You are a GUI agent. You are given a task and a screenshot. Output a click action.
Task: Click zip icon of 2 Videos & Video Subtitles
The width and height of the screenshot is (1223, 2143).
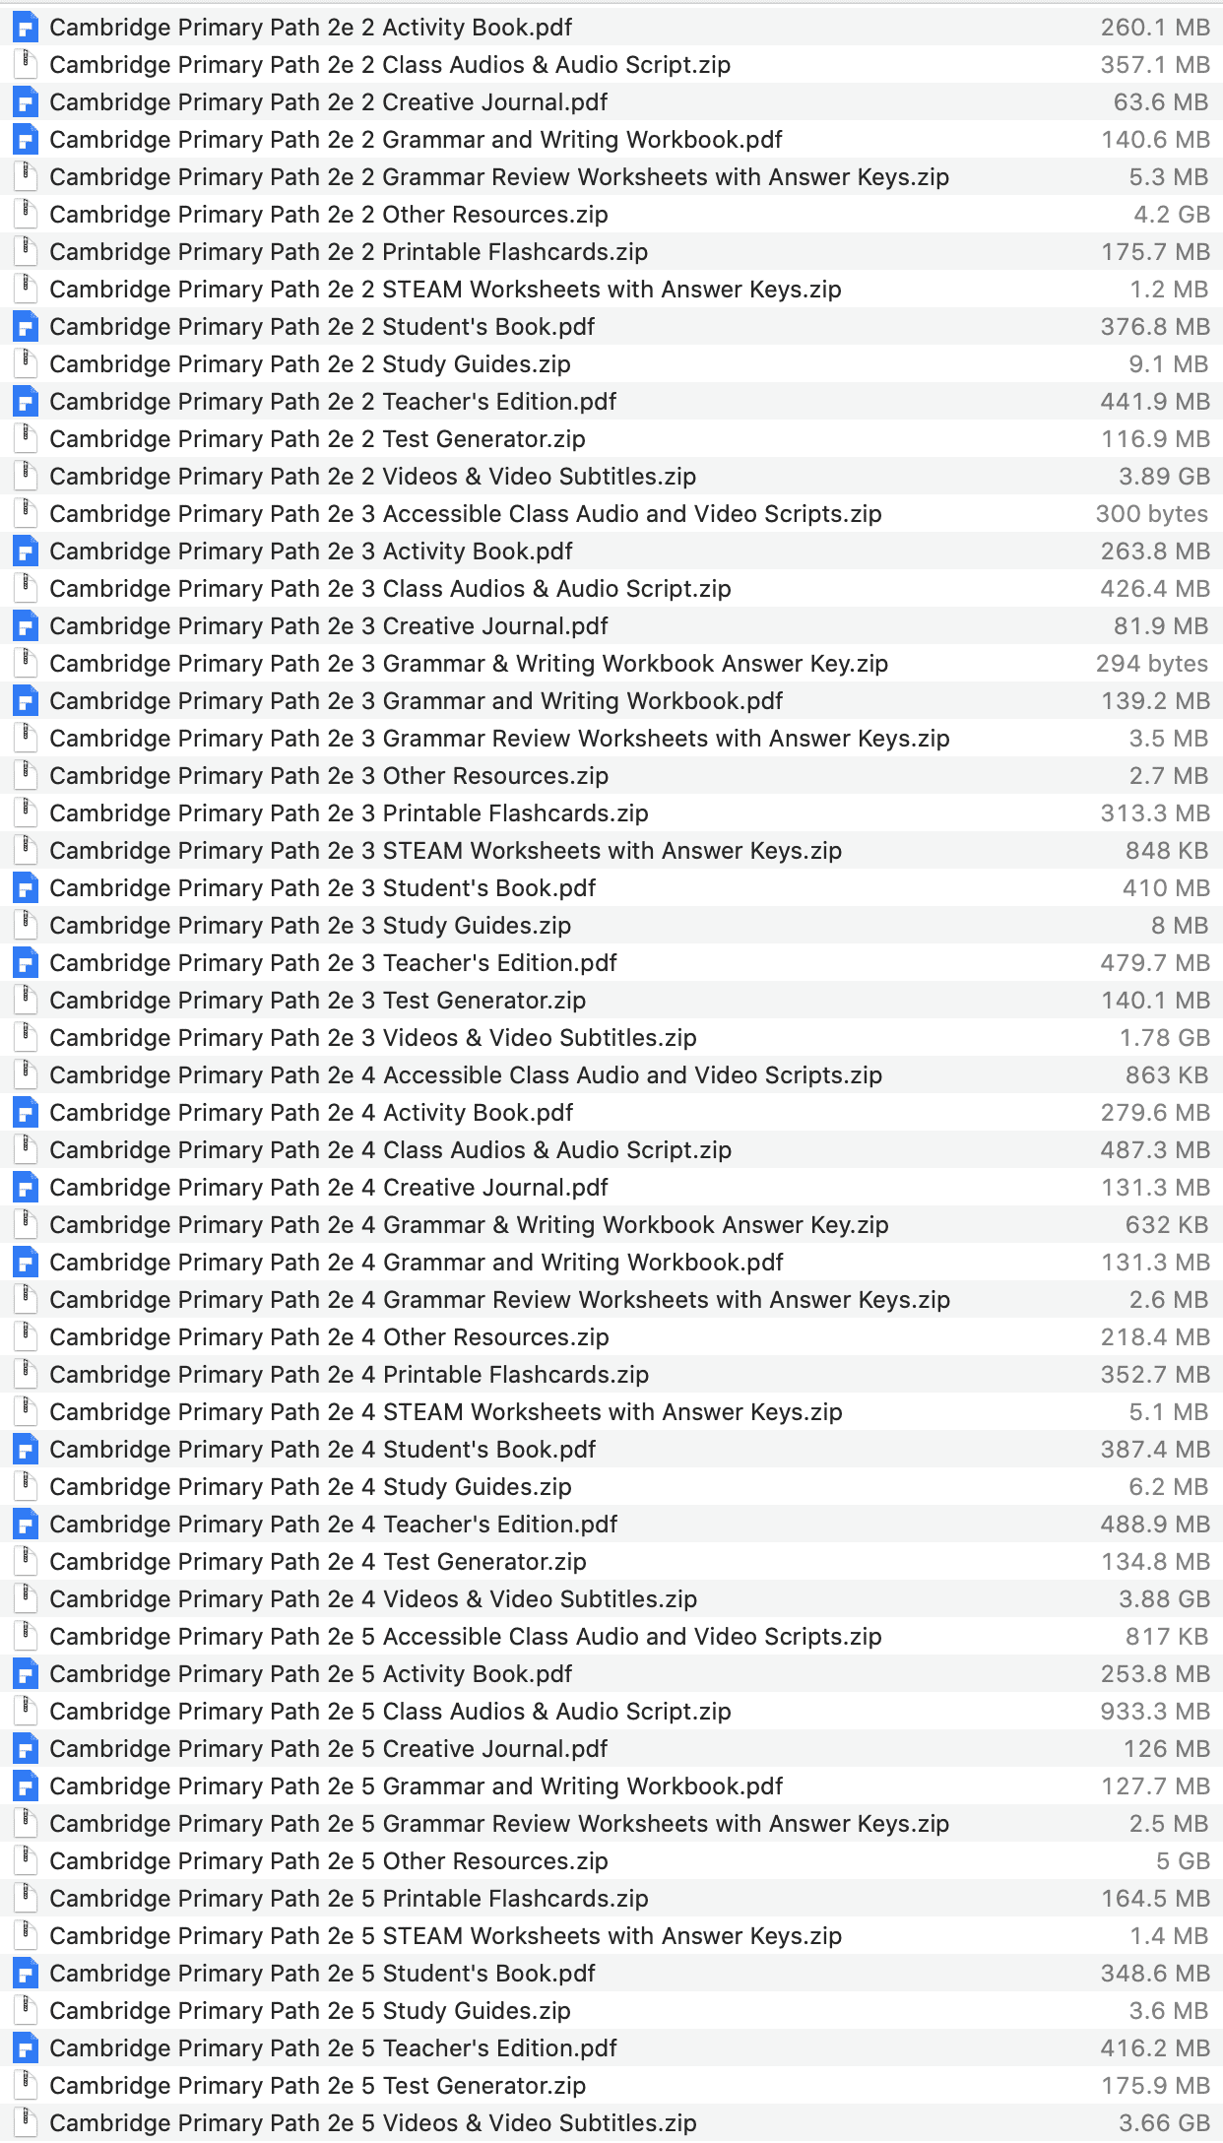coord(26,477)
